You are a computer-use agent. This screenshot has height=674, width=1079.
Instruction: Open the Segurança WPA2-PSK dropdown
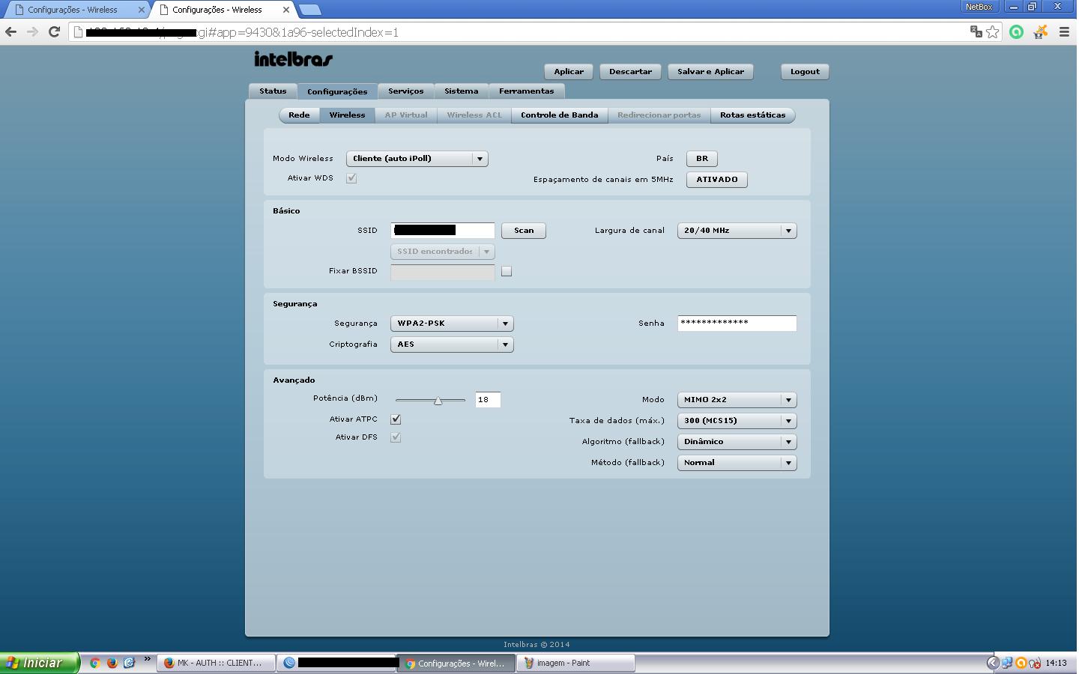(x=452, y=324)
